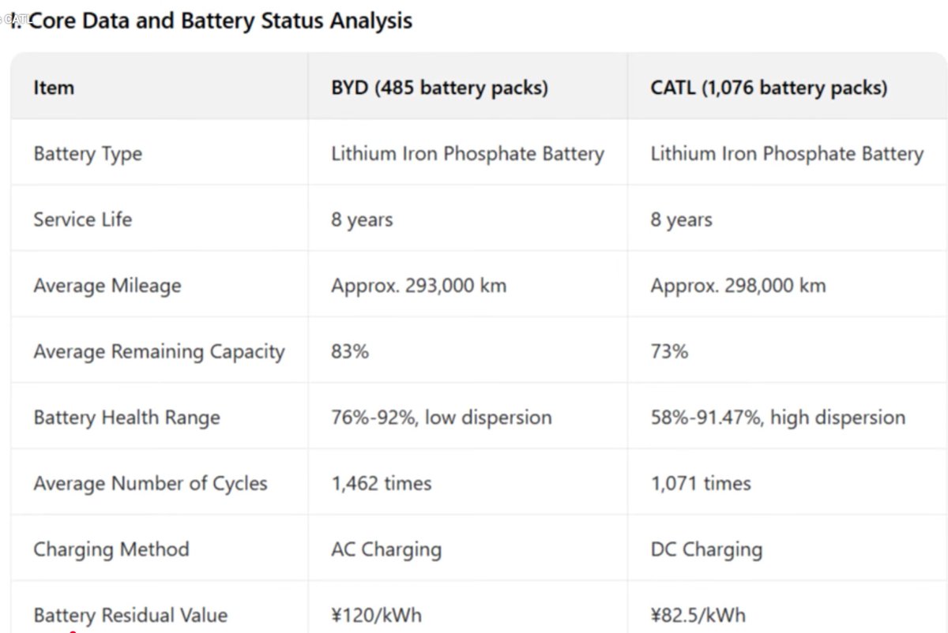Select the "¥82.5/kWh" residual value cell
This screenshot has height=633, width=948.
698,616
